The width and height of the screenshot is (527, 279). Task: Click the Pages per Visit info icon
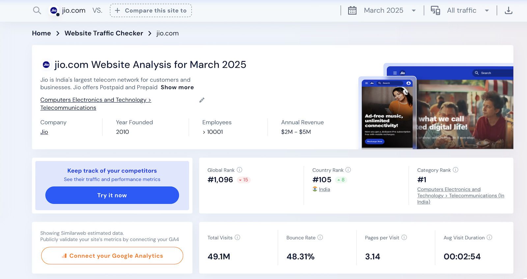click(x=404, y=237)
